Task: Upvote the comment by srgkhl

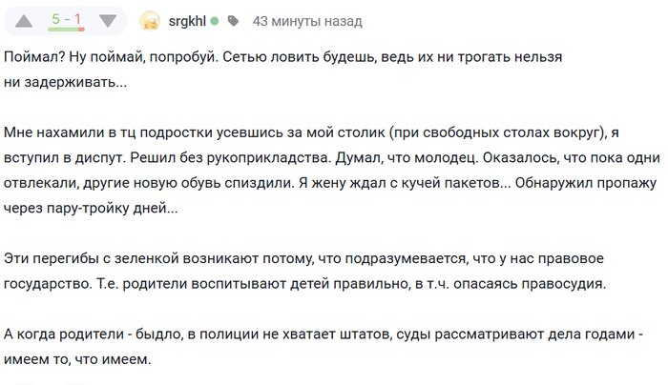Action: click(23, 21)
